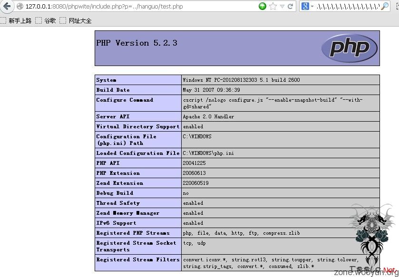The height and width of the screenshot is (277, 399).
Task: Select convert.iconv.* stream filters value
Action: [x=271, y=263]
